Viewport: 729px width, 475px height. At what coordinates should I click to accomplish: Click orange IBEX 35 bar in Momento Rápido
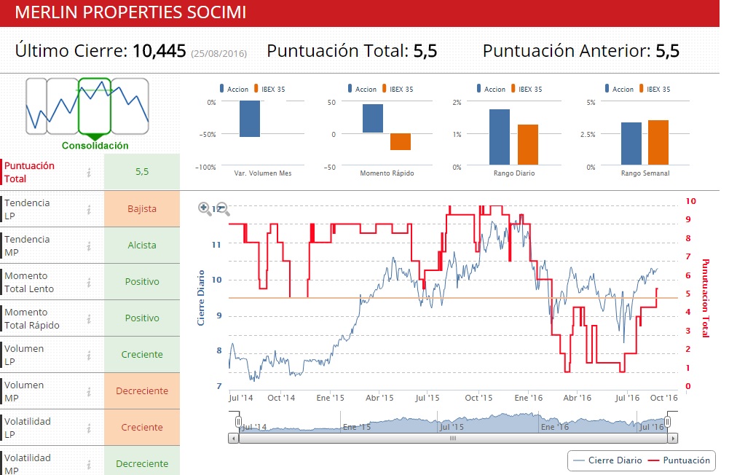click(x=401, y=142)
